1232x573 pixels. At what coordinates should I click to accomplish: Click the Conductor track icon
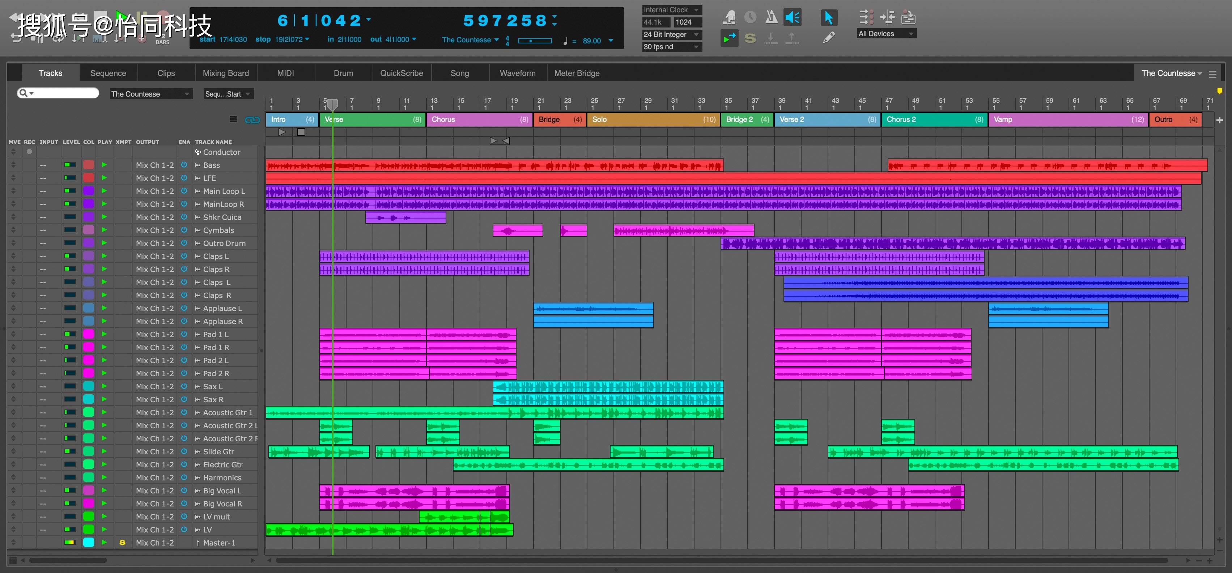[x=197, y=152]
